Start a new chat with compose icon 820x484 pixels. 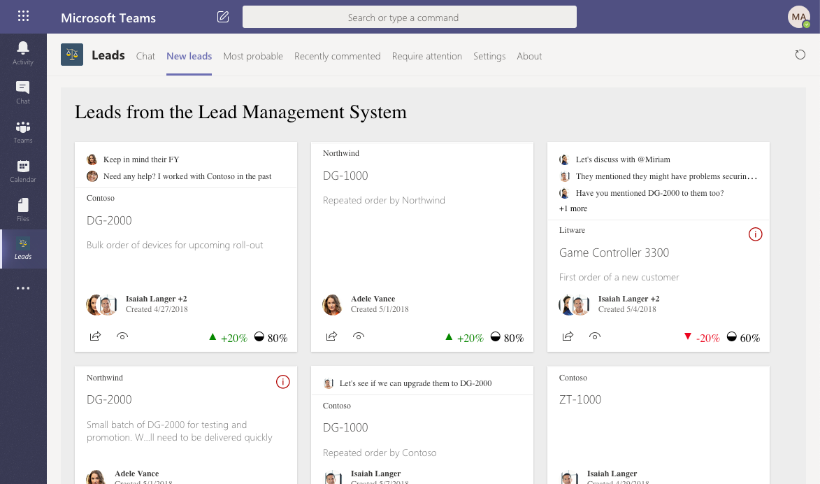(223, 17)
